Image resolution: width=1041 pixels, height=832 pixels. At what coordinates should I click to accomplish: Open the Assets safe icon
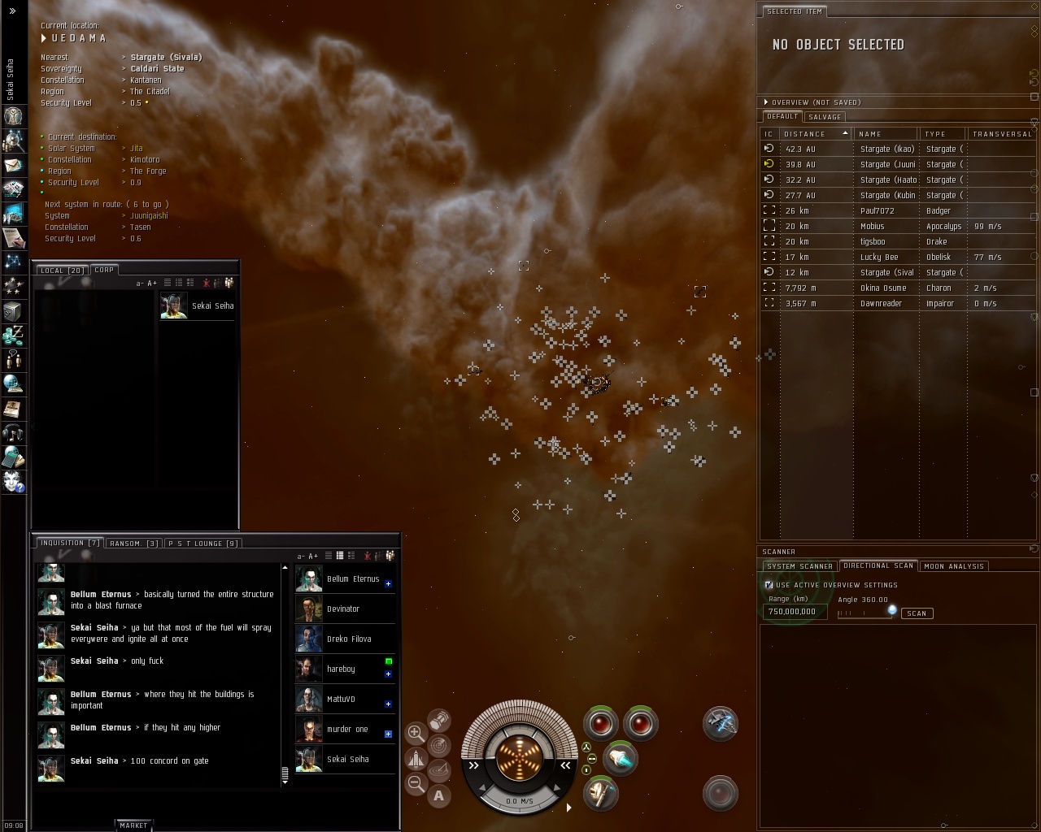pos(13,310)
